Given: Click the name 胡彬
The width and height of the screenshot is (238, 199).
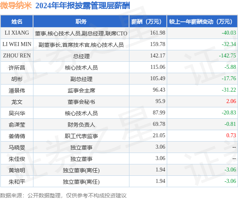Looking at the screenshot, I should pos(17,79).
